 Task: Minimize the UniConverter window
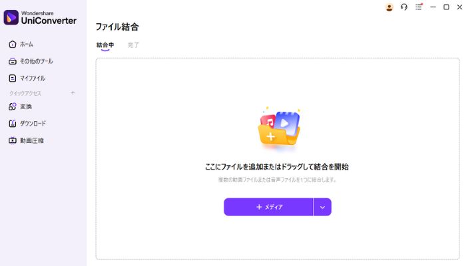[433, 7]
